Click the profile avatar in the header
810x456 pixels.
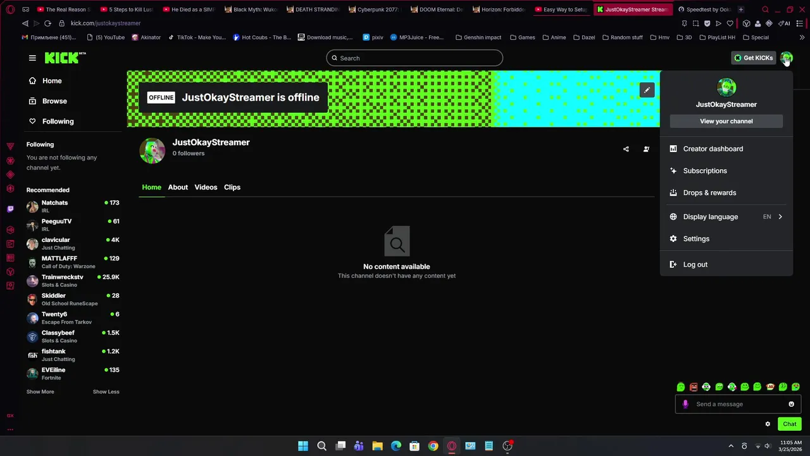[x=786, y=58]
